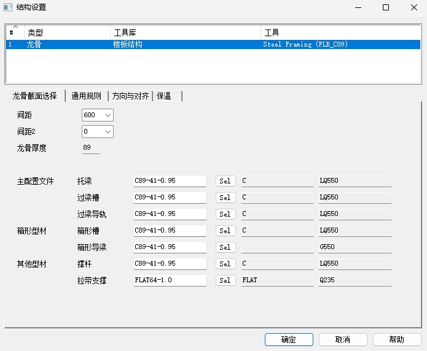This screenshot has width=427, height=351.
Task: Click Sel button for 托梁 row
Action: pos(225,181)
